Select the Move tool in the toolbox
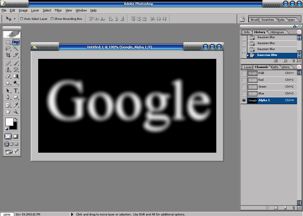The width and height of the screenshot is (303, 216). click(16, 42)
